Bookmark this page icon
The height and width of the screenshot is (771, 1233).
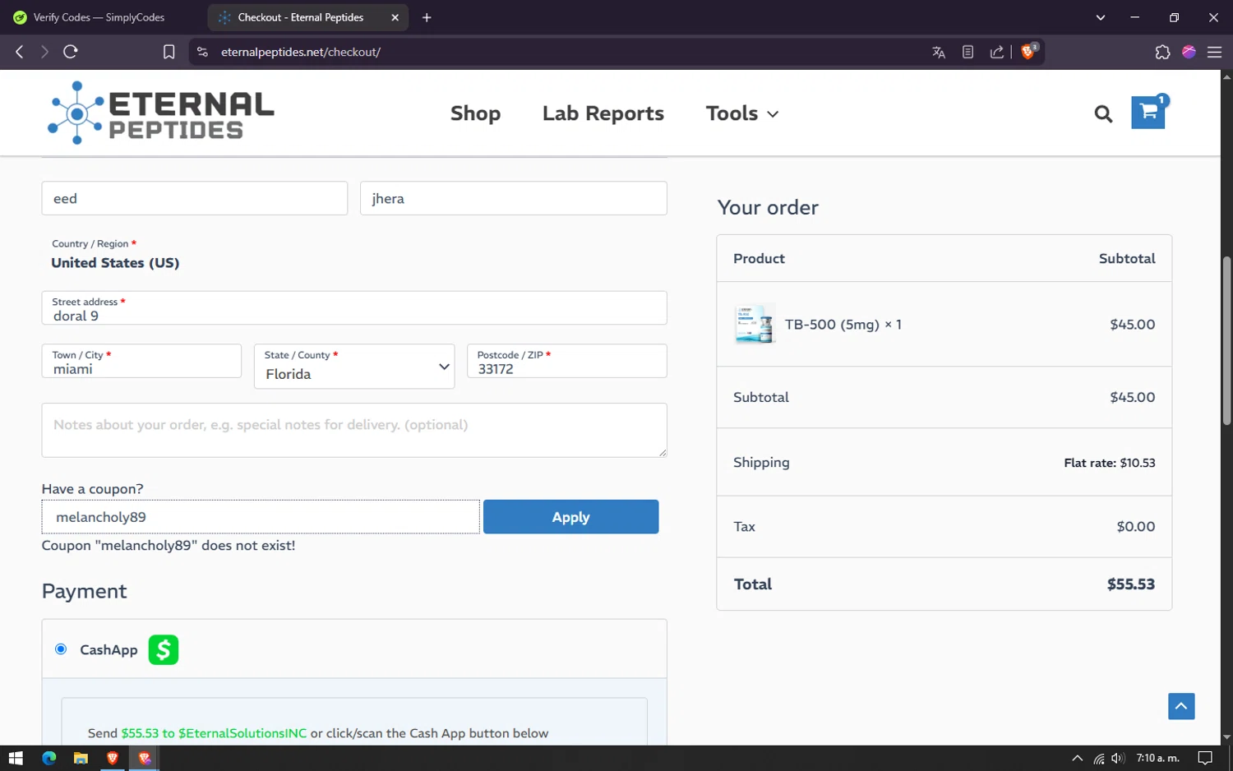[x=169, y=52]
